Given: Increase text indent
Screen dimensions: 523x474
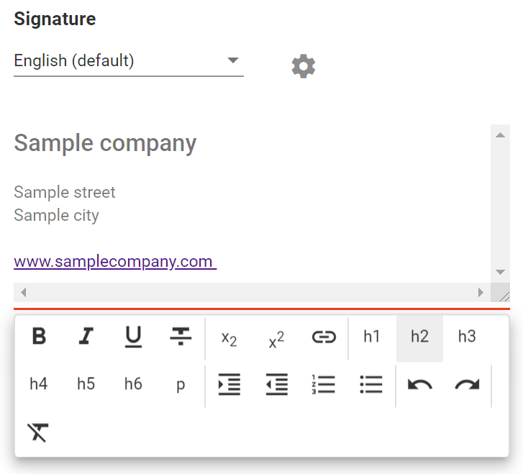Looking at the screenshot, I should tap(229, 385).
